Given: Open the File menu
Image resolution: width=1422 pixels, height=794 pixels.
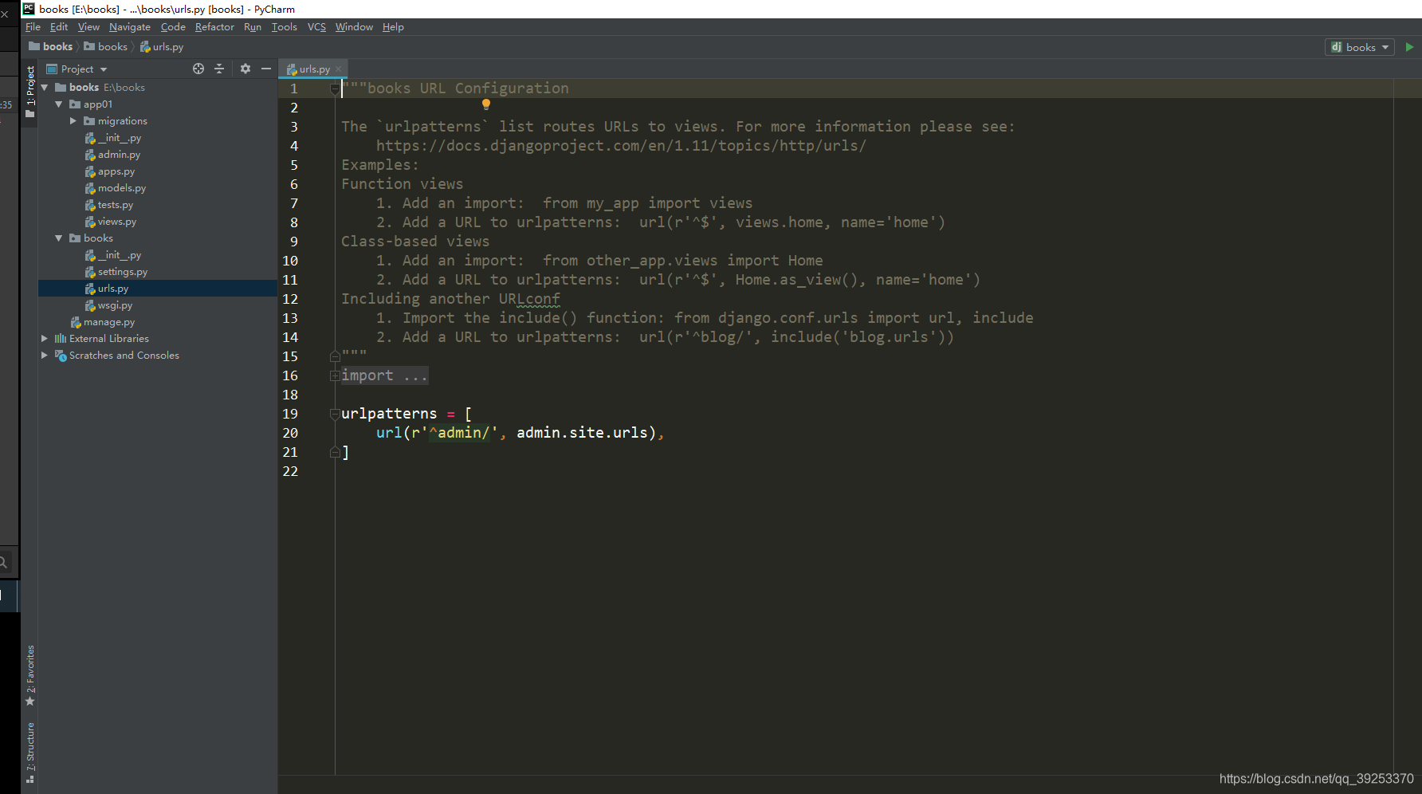Looking at the screenshot, I should pyautogui.click(x=33, y=27).
